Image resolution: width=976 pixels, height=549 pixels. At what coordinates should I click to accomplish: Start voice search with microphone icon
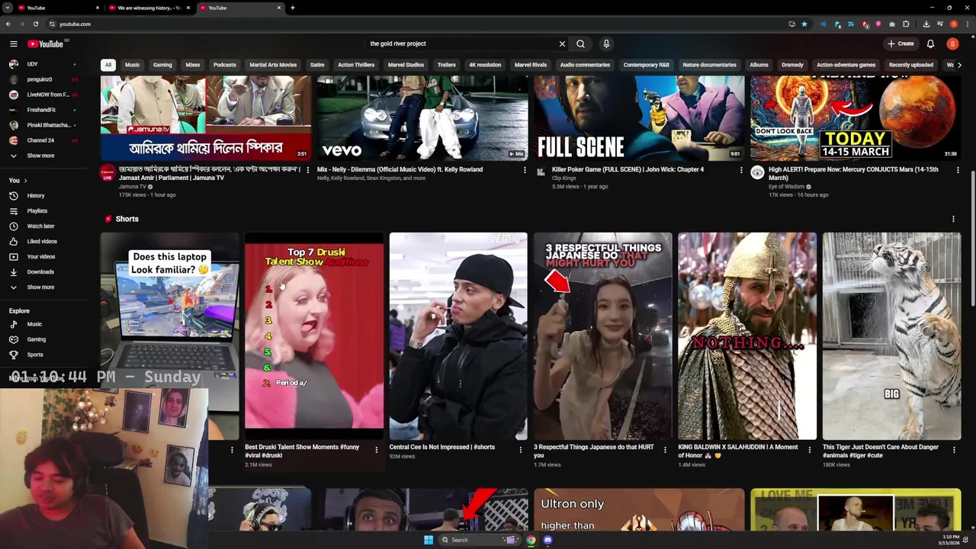pyautogui.click(x=606, y=43)
